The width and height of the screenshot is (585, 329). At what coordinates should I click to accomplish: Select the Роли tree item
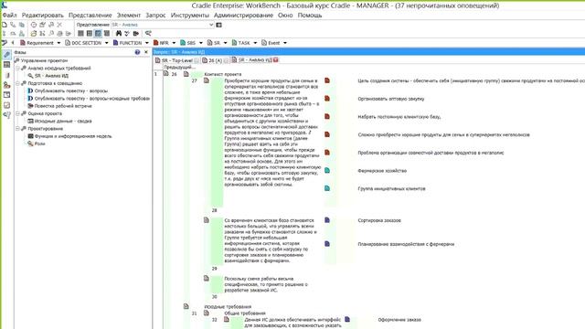39,143
